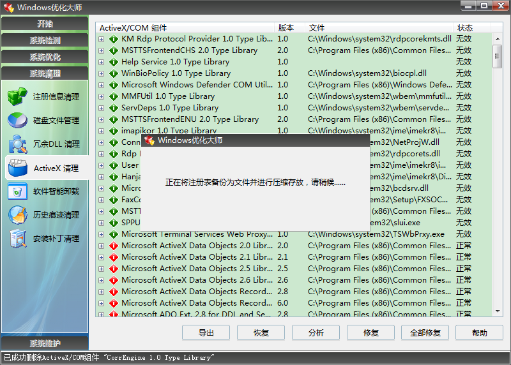The height and width of the screenshot is (365, 511).
Task: Expand ServDeps 1.0 Type Library node
Action: pos(102,108)
